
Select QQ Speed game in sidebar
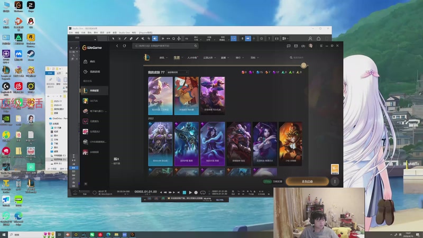(95, 101)
